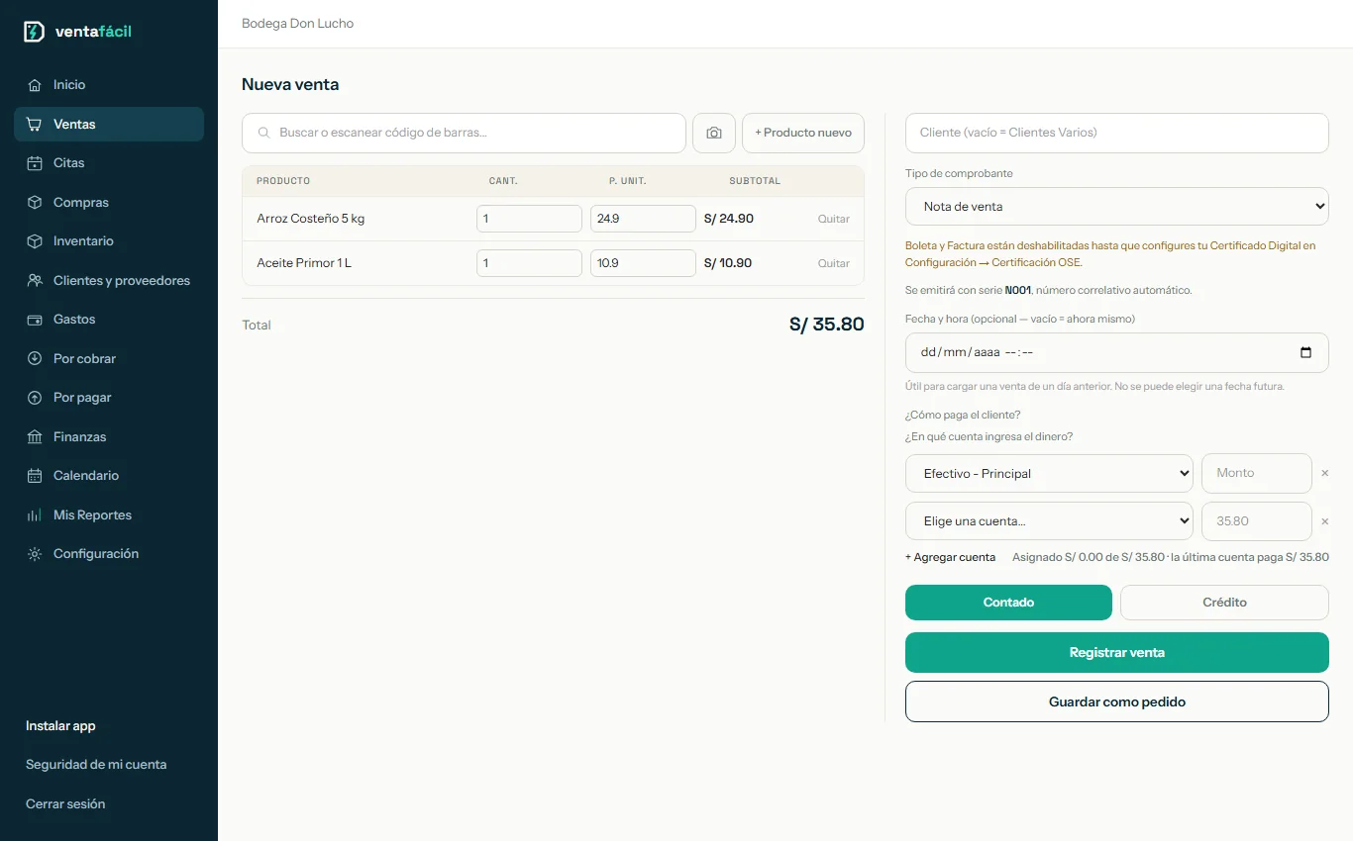
Task: Open Citas using its calendar icon
Action: click(x=35, y=163)
